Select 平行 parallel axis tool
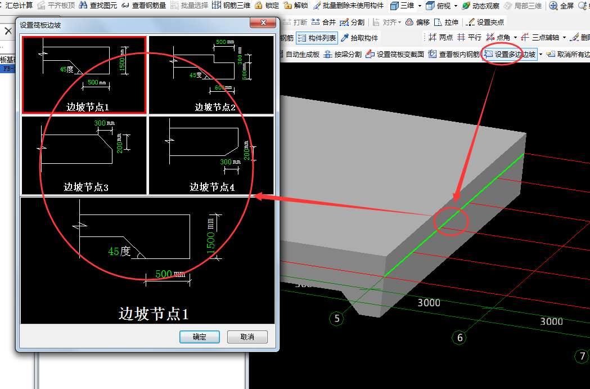Screen dimensions: 590x389 pos(469,37)
